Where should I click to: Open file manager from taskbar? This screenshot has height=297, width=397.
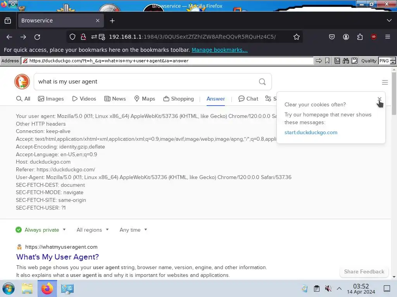click(x=27, y=288)
